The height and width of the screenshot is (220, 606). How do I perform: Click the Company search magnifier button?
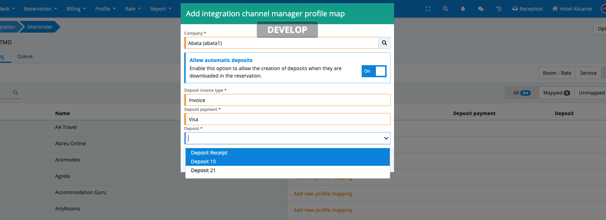384,43
